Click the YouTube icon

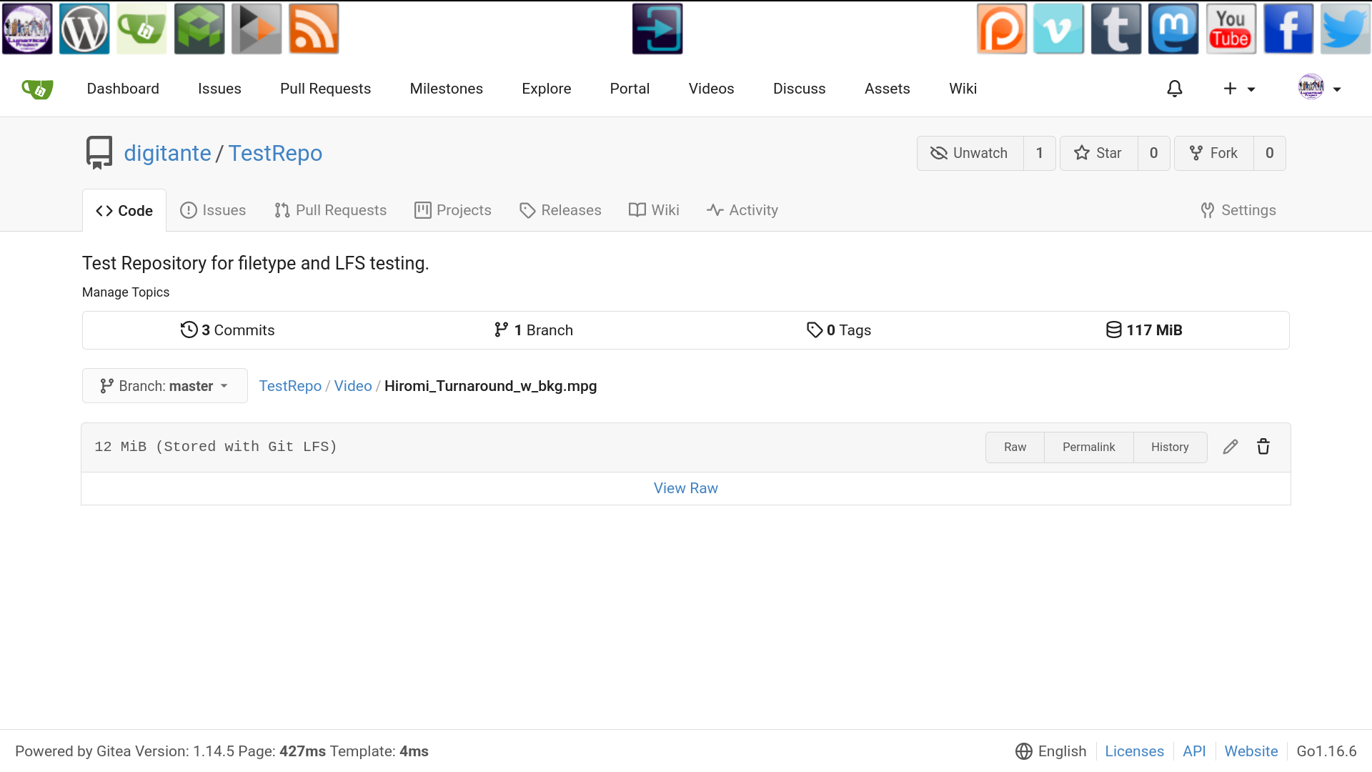(1231, 29)
